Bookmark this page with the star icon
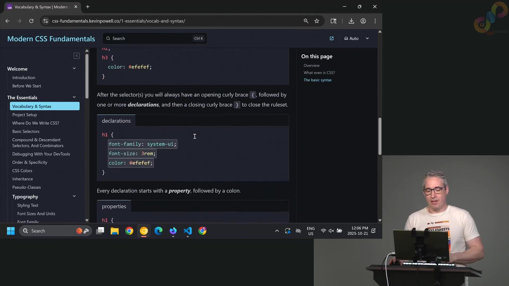This screenshot has width=509, height=286. click(317, 21)
